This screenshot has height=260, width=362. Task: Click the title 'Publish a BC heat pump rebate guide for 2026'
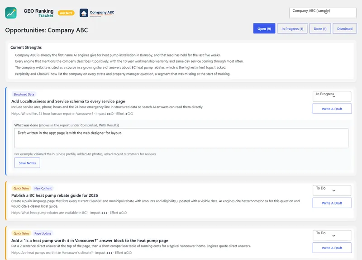[54, 195]
